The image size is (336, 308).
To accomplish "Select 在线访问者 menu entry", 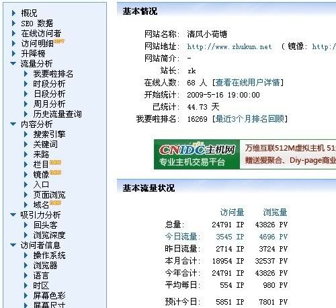I will point(41,34).
